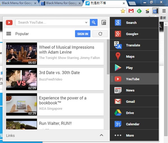
Task: Click the Experience the power of a bookbook title
Action: (63, 100)
